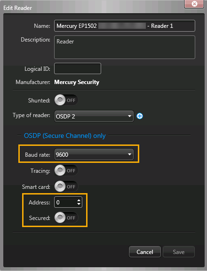Click the Cancel button
Viewport: 207px width, 271px height.
[145, 252]
